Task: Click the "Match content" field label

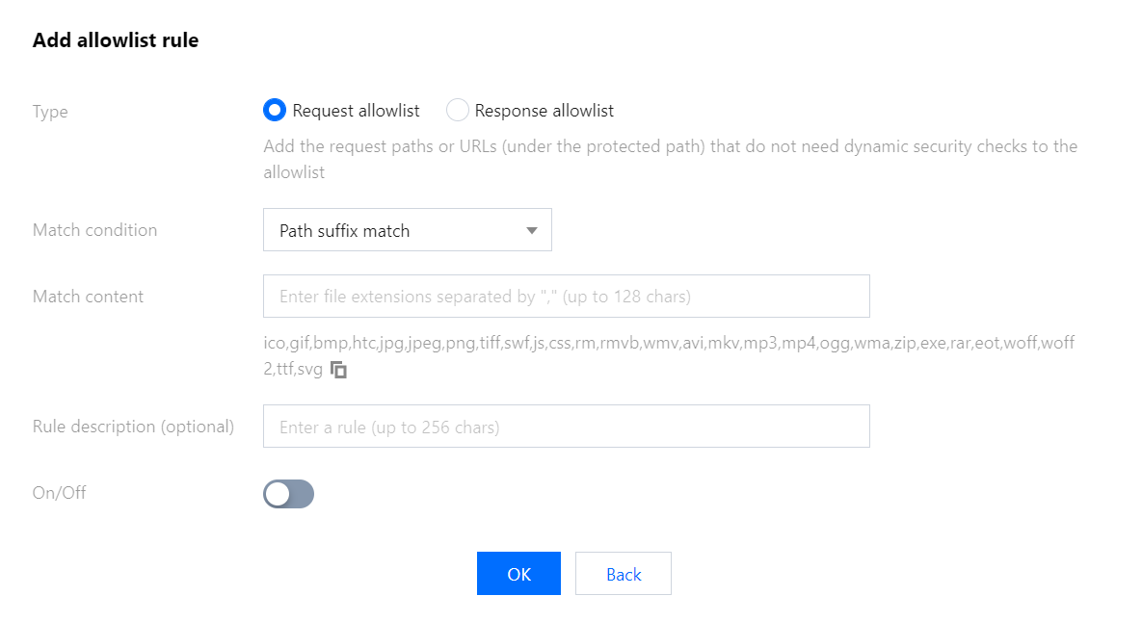Action: [88, 297]
